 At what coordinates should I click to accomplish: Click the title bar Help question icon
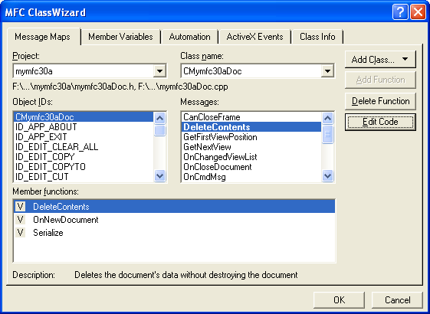point(400,12)
